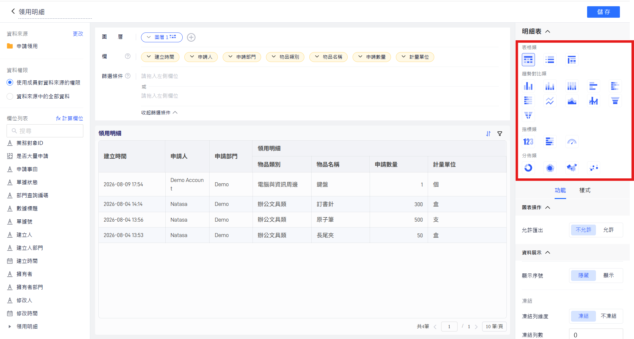Open the 10 筆/頁 page size dropdown
Image resolution: width=634 pixels, height=339 pixels.
tap(494, 327)
